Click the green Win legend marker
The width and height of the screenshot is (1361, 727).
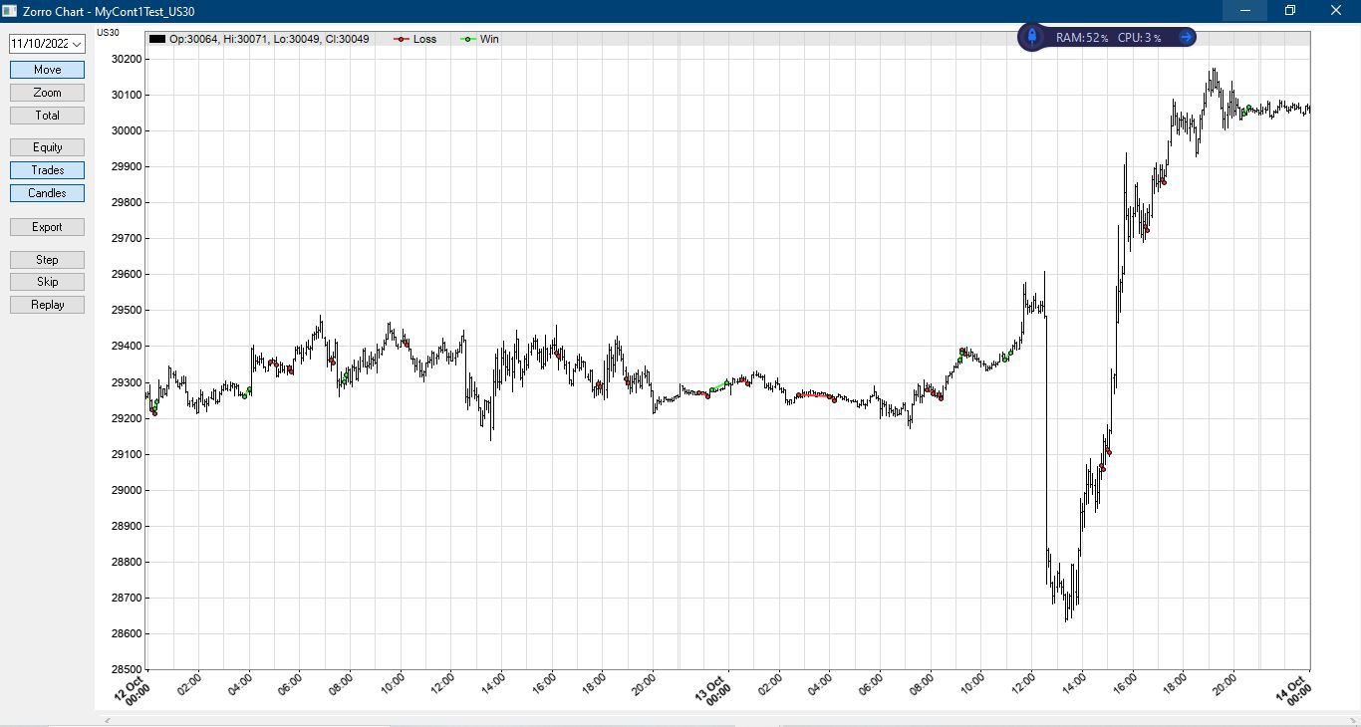tap(468, 39)
